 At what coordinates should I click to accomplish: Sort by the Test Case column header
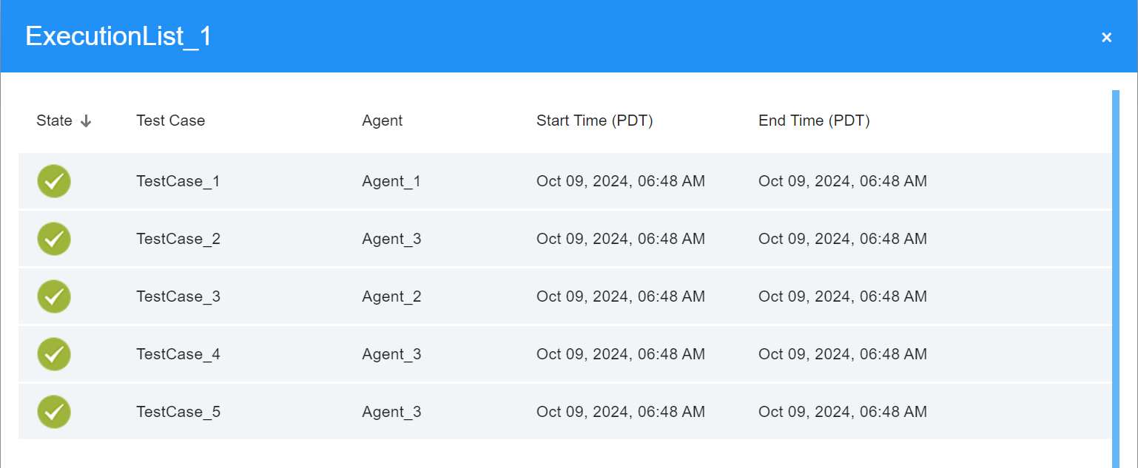click(170, 121)
